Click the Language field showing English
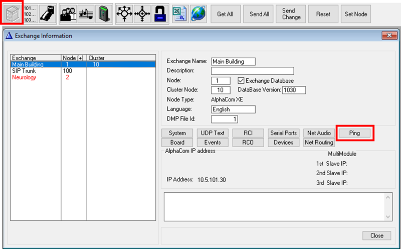 click(x=233, y=109)
